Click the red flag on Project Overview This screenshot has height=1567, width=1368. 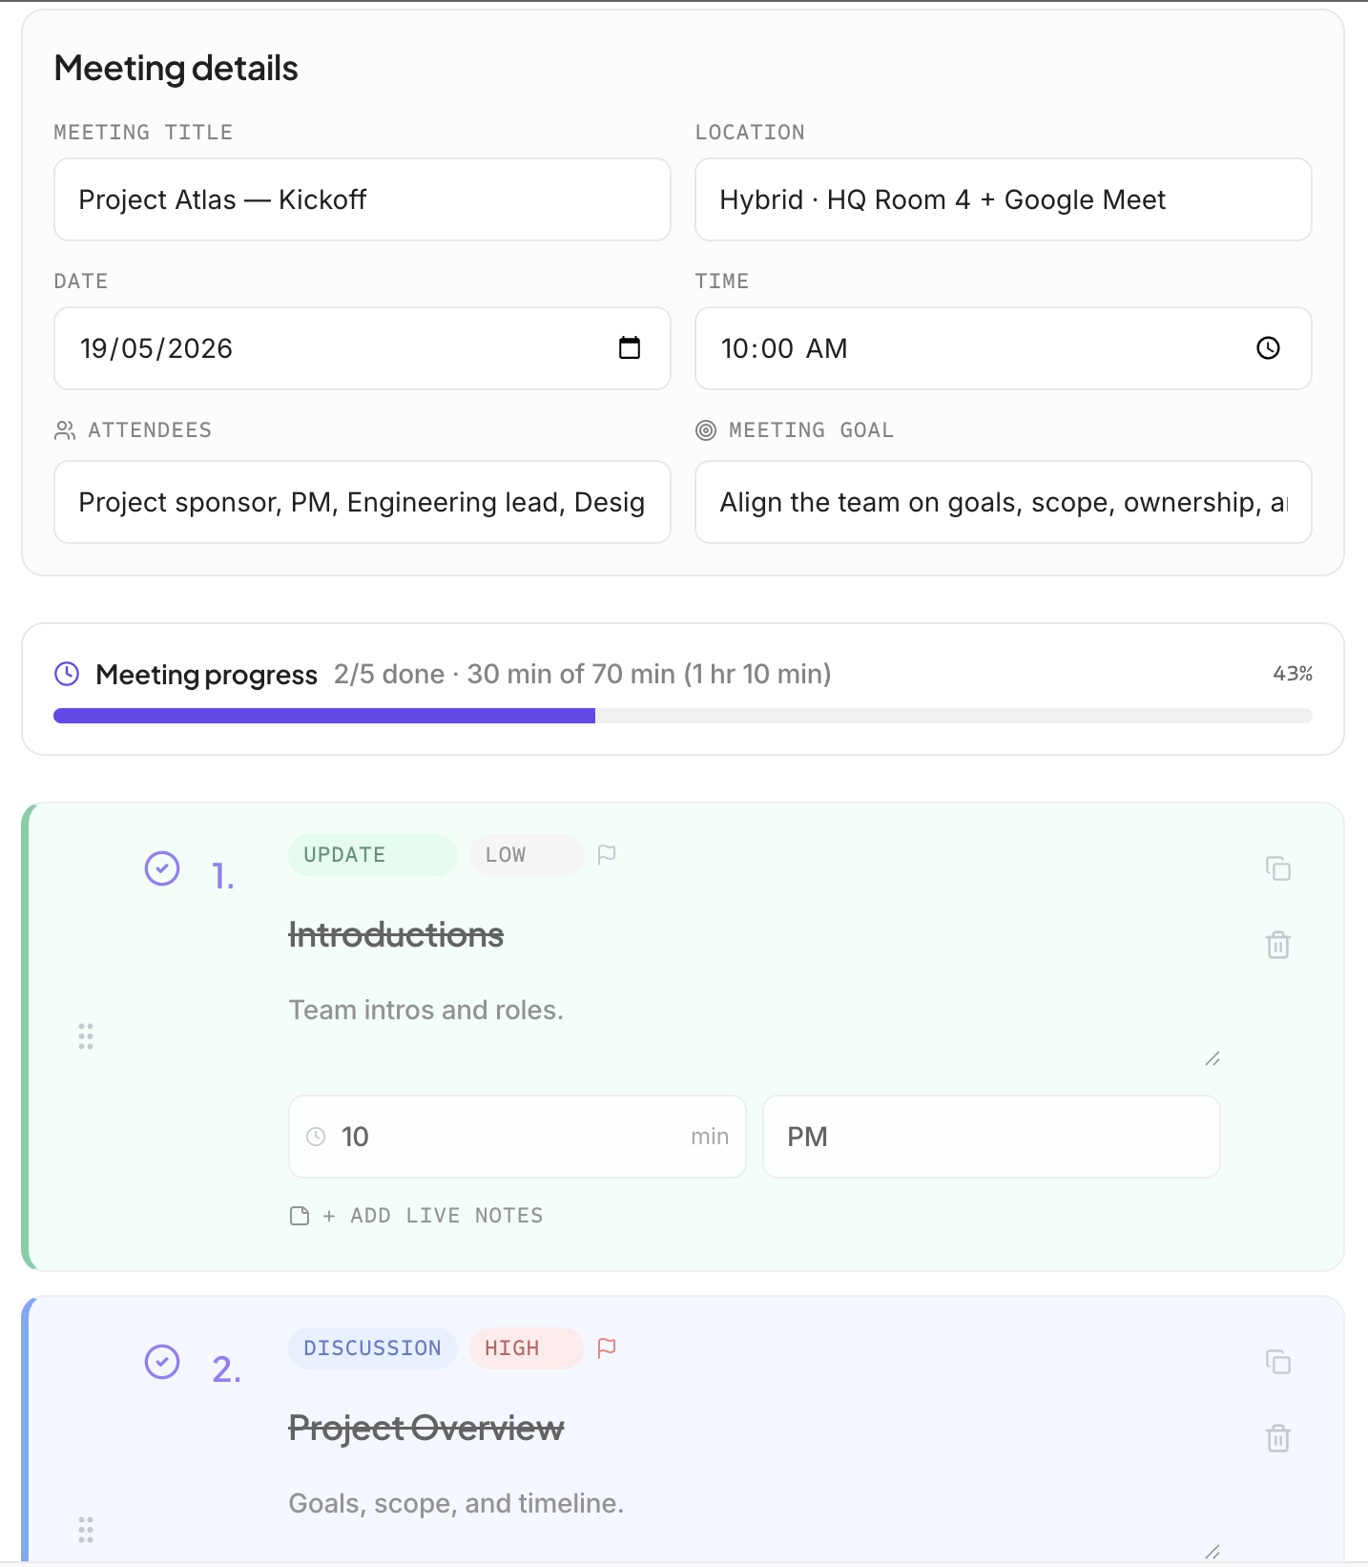[607, 1348]
